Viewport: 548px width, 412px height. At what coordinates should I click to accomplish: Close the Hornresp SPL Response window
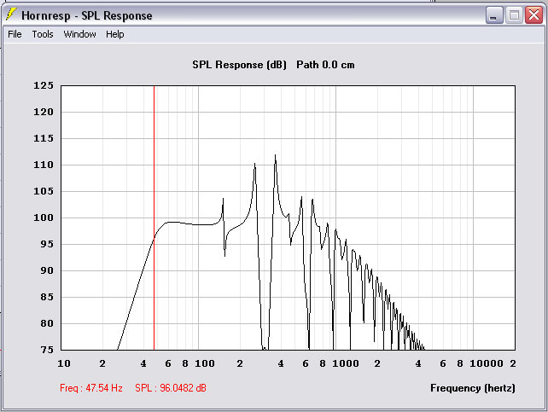pyautogui.click(x=533, y=15)
